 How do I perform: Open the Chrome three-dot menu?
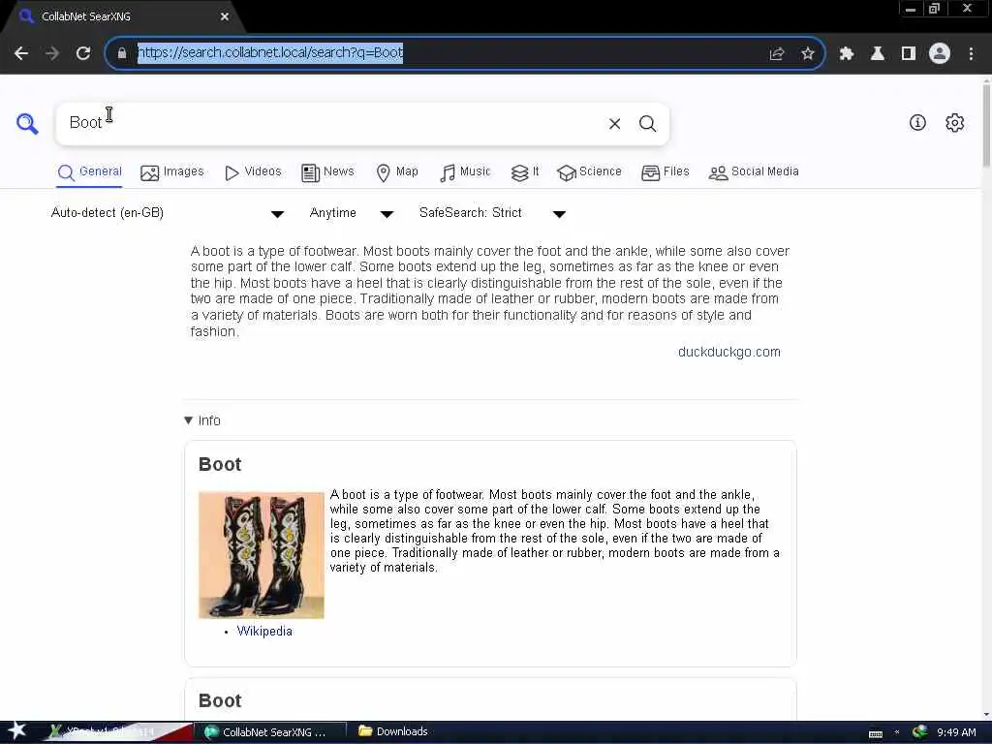coord(971,53)
